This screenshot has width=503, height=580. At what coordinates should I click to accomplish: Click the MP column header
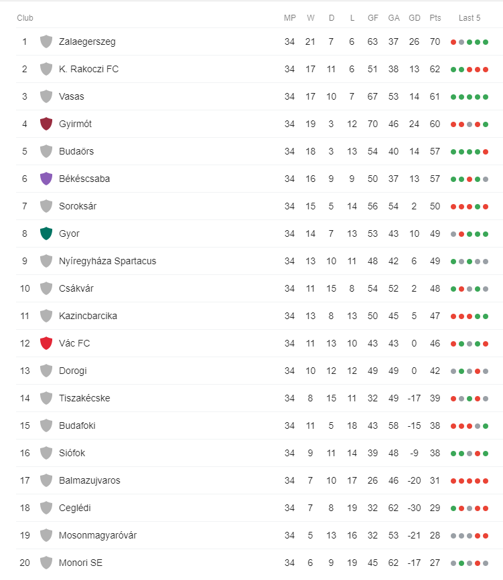290,18
